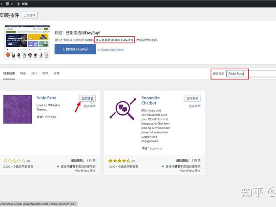Viewport: 276px width, 207px height.
Task: Click the gold star rating of Kognetiks Chatbot
Action: pyautogui.click(x=119, y=161)
